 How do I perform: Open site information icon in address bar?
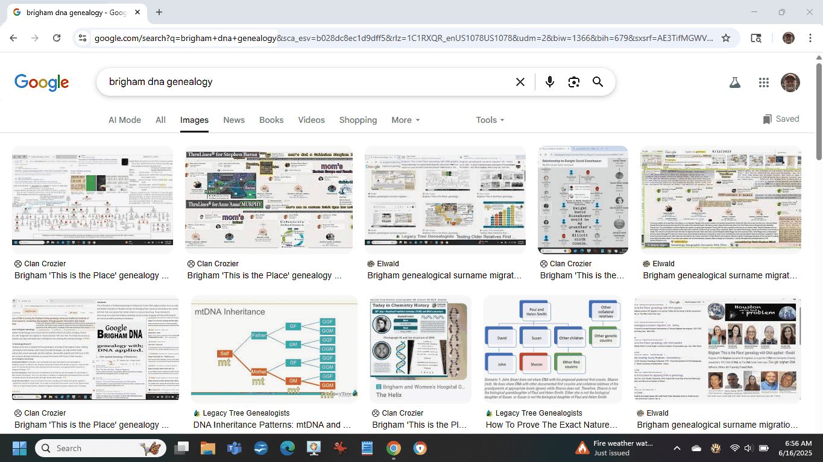(x=83, y=38)
